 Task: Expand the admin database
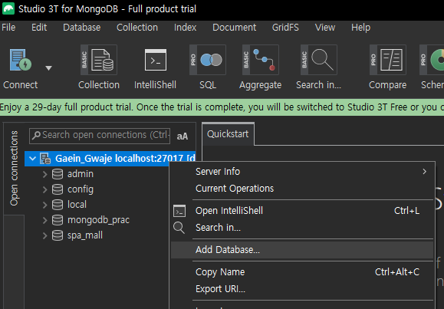click(x=44, y=174)
